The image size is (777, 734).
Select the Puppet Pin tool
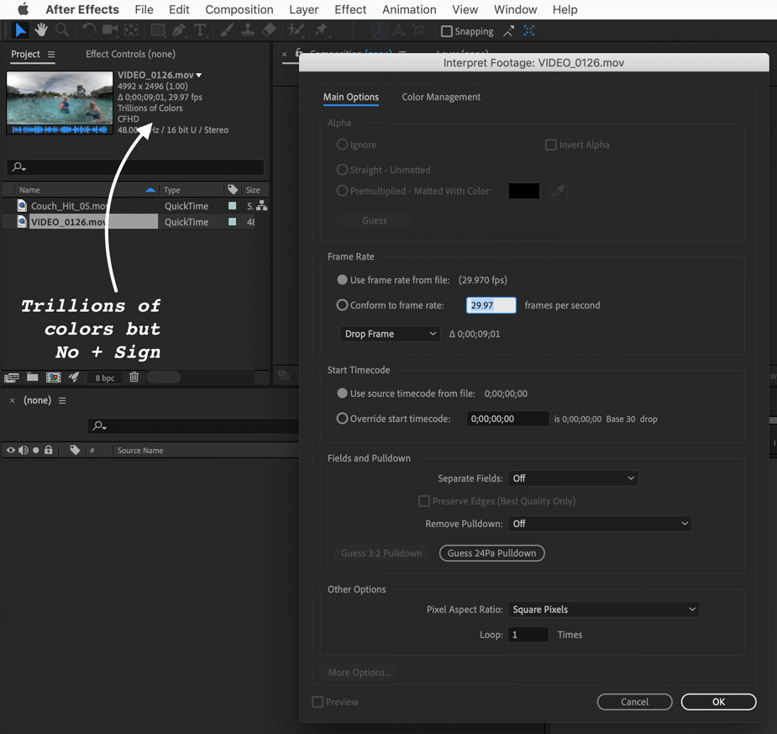tap(322, 30)
